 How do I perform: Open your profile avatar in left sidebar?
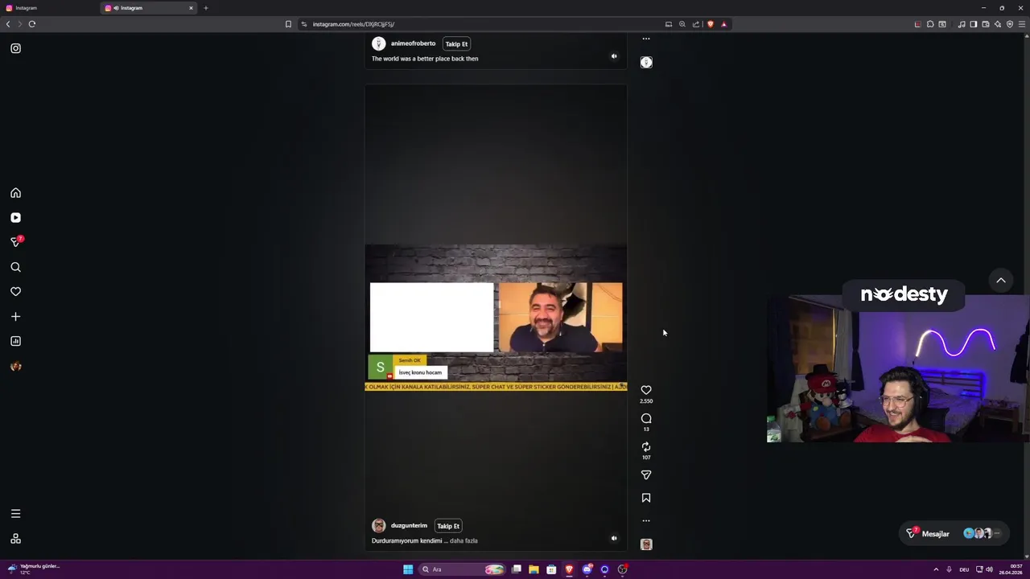15,367
